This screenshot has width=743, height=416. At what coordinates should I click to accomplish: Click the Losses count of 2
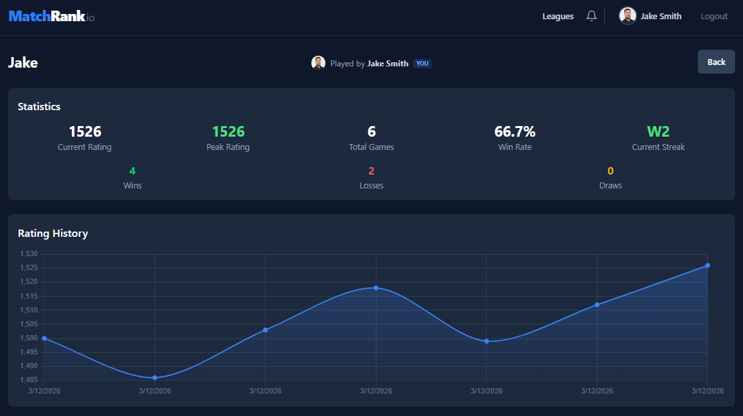(371, 171)
